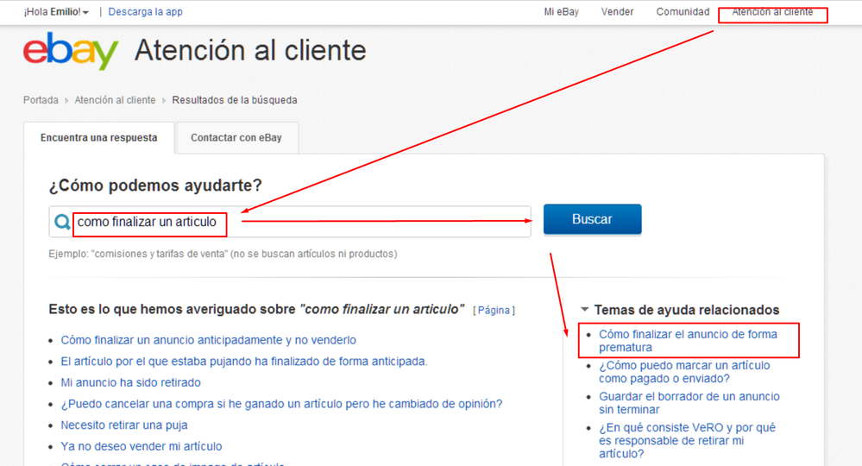Open Atención al cliente breadcrumb link

[115, 100]
